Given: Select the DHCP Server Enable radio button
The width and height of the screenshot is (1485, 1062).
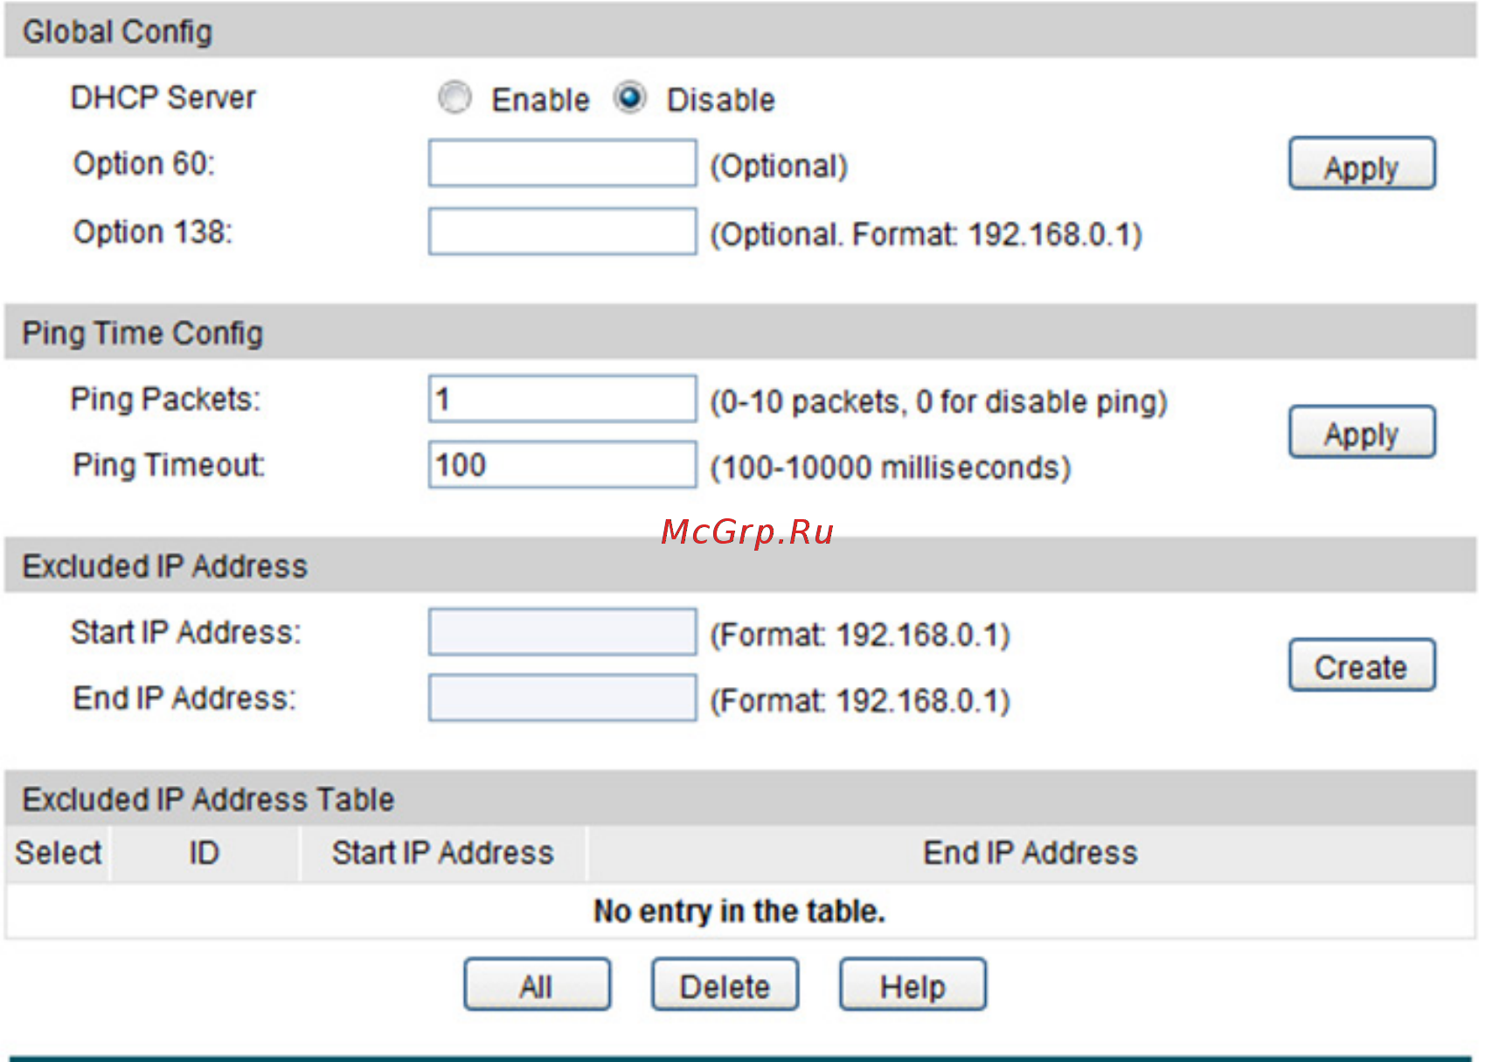Looking at the screenshot, I should 455,98.
